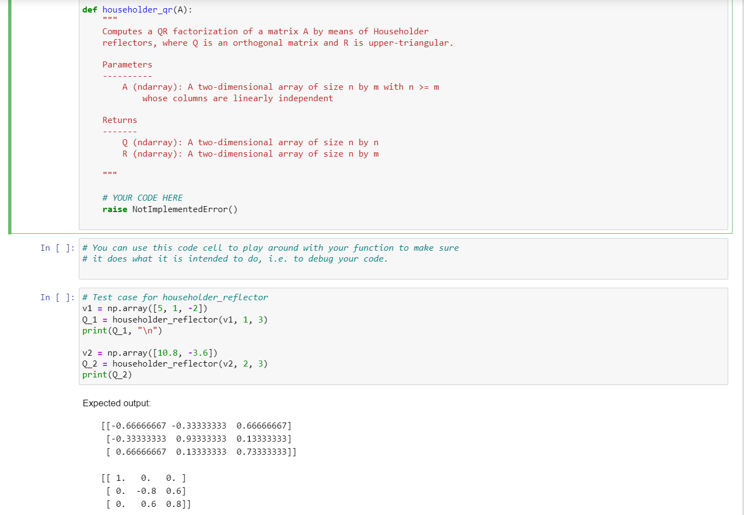Image resolution: width=744 pixels, height=515 pixels.
Task: Click the '# Test case for householder_reflector' comment
Action: point(175,297)
